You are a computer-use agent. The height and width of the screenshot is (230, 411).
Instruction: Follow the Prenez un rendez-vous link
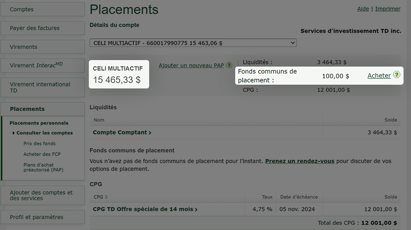(x=300, y=161)
